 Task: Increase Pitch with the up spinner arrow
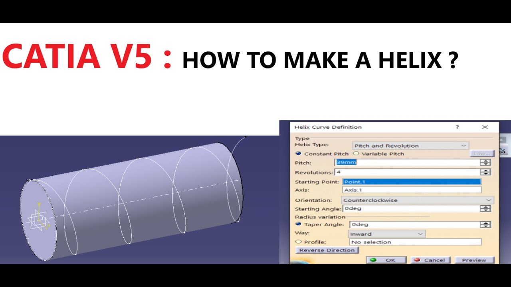click(x=485, y=161)
